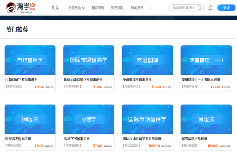Click the ¥70.00 price of 国际市场营销学考前串讲班

pos(98,87)
